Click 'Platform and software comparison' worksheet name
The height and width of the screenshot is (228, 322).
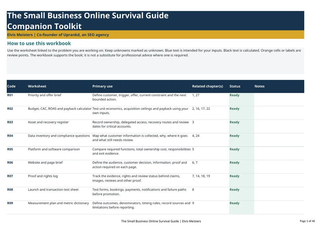54,149
